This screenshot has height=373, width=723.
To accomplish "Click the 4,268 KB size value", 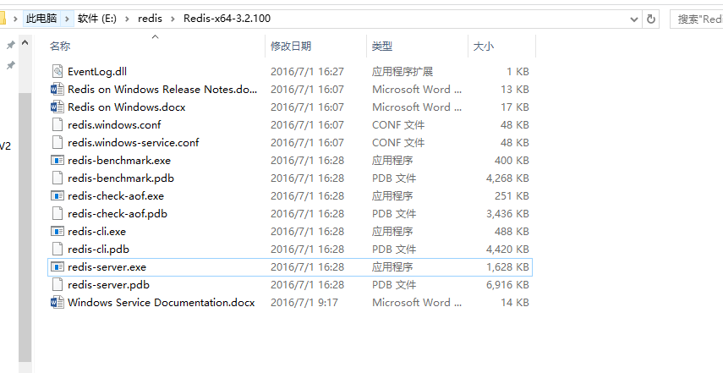I will point(507,178).
